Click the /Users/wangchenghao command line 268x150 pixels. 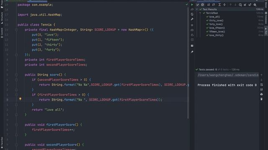[x=228, y=75]
